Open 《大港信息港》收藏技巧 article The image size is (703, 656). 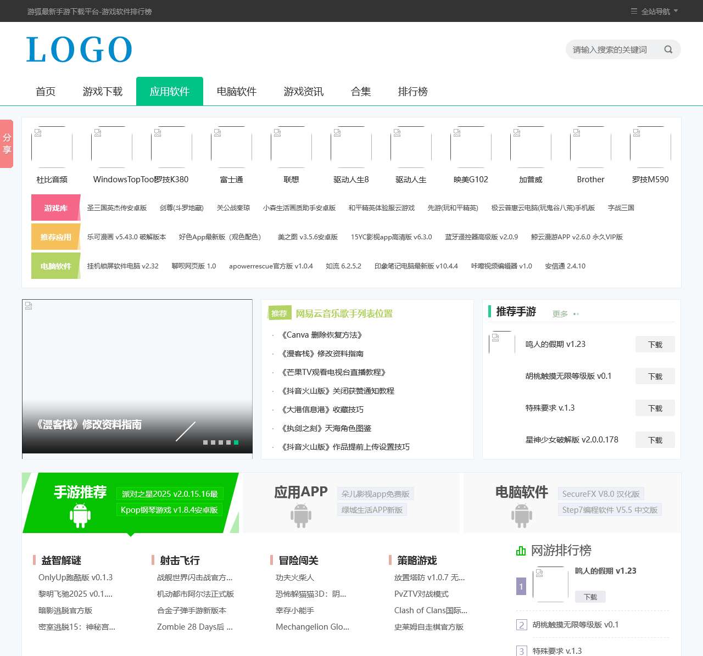[322, 410]
